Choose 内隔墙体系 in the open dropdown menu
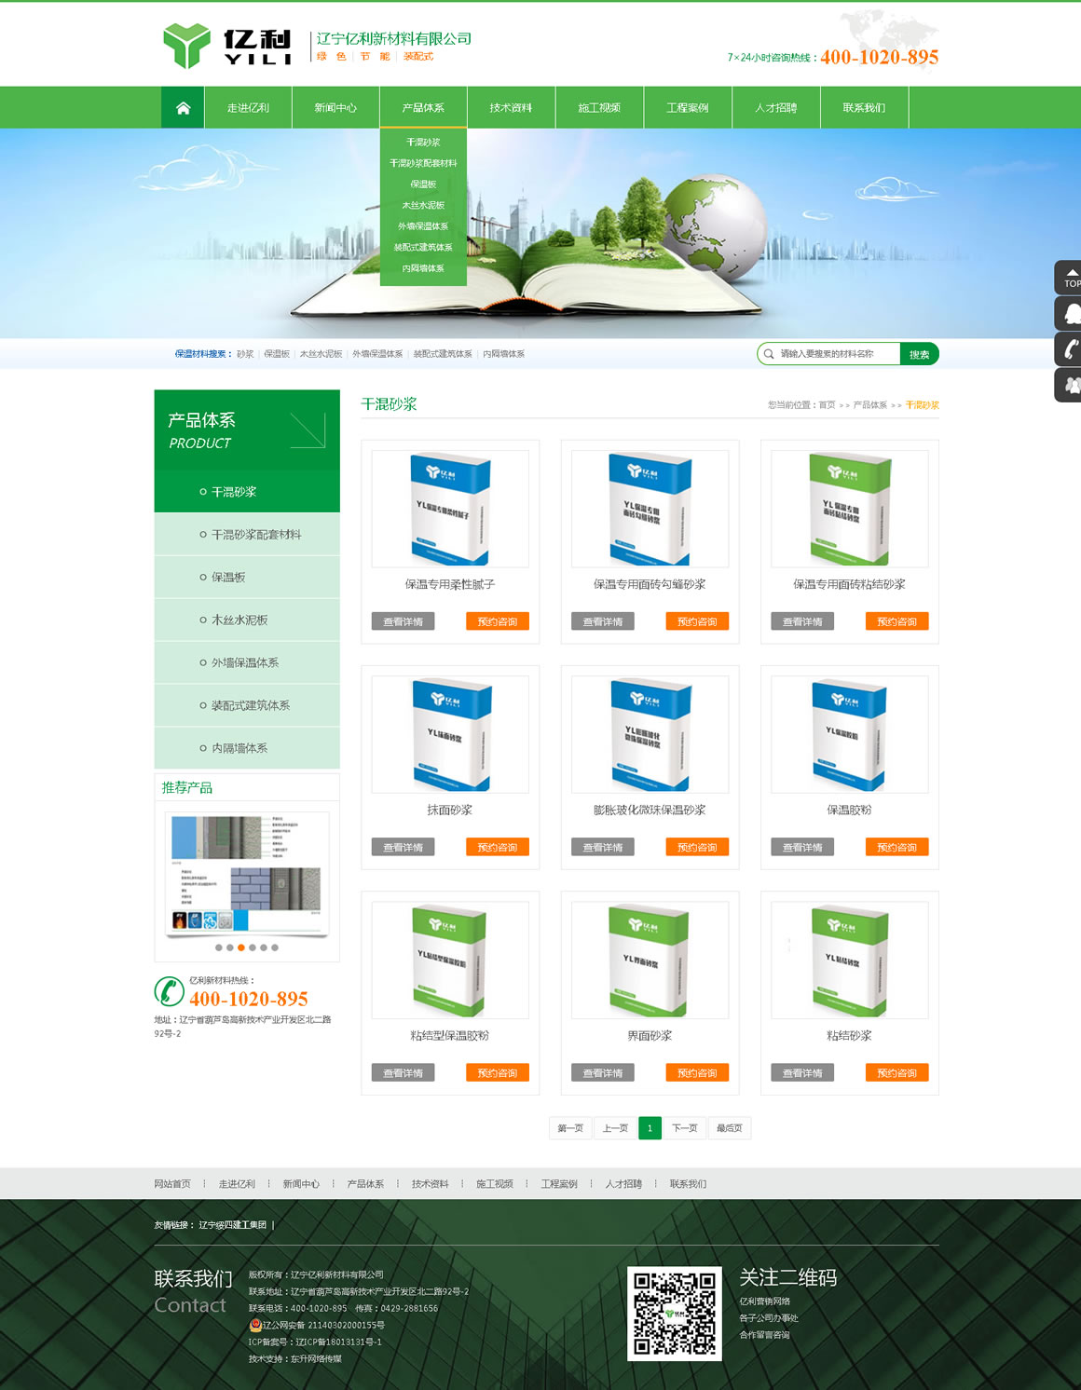The image size is (1081, 1390). pyautogui.click(x=423, y=268)
